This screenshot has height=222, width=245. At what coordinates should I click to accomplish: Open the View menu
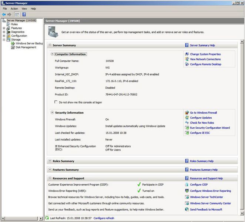tap(24, 9)
